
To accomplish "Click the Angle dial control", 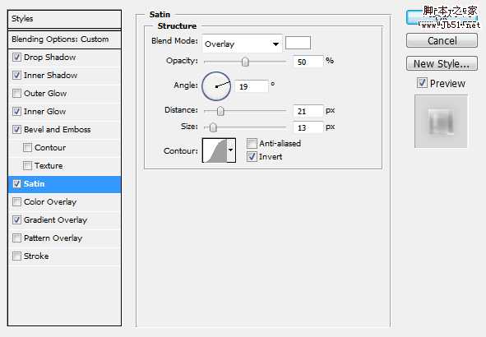I will [216, 86].
